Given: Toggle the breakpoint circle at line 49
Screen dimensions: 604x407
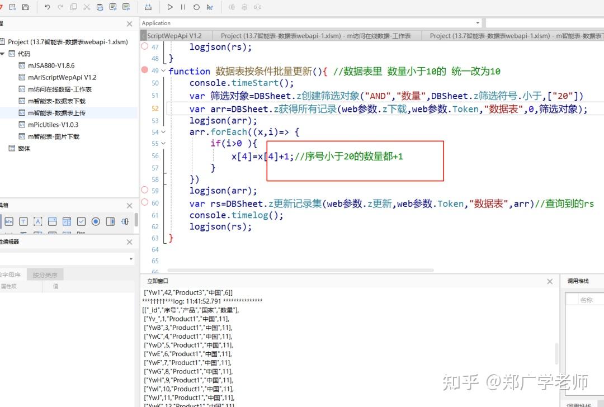Looking at the screenshot, I should coord(144,71).
